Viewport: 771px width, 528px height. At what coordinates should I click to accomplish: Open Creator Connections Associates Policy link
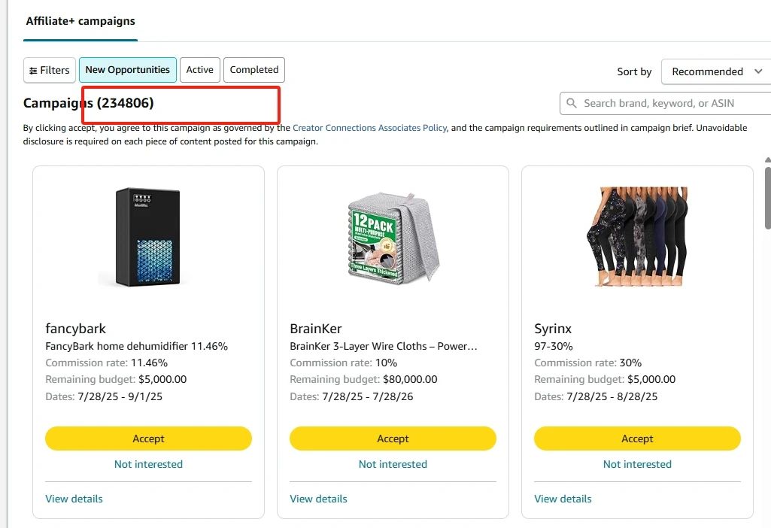pyautogui.click(x=369, y=128)
